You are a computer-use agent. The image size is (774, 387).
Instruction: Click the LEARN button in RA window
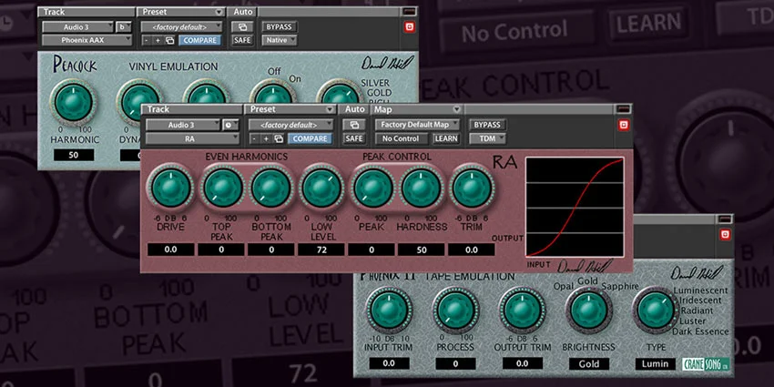446,138
